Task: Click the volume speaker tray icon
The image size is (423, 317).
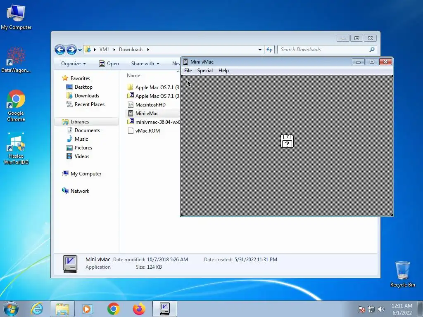Action: point(381,309)
